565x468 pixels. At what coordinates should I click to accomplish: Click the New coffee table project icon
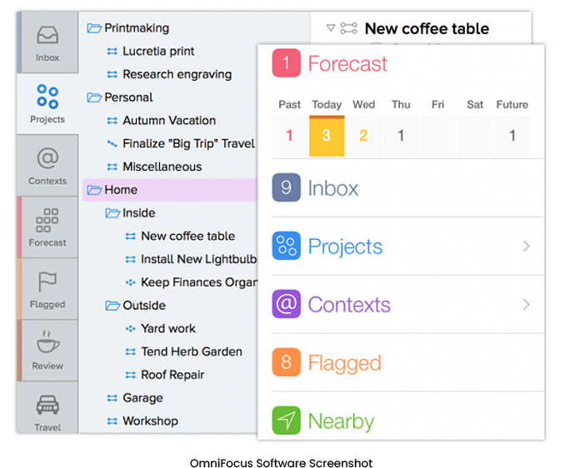(131, 236)
